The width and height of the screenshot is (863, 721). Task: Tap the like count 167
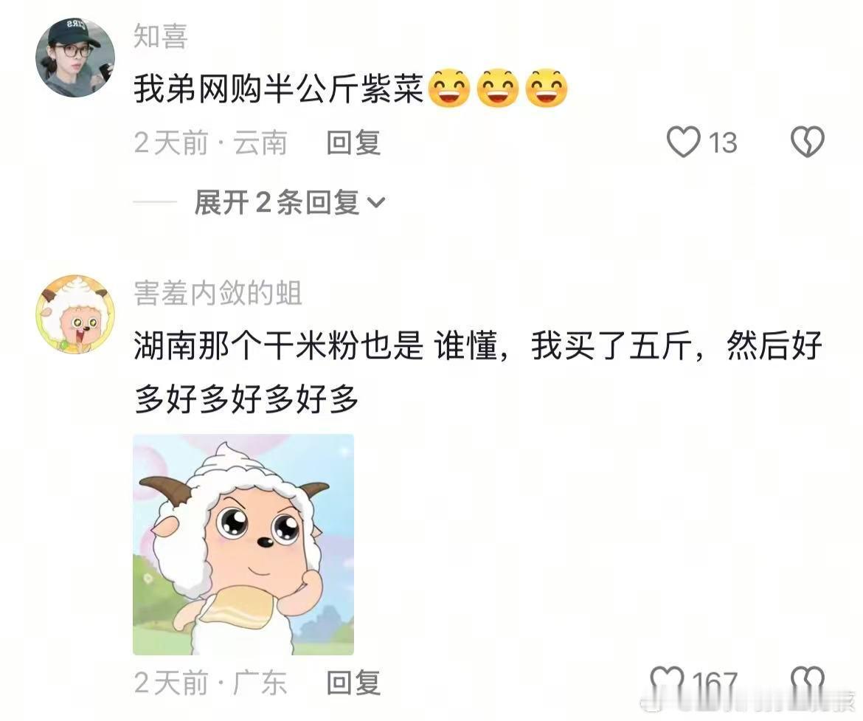[x=715, y=683]
